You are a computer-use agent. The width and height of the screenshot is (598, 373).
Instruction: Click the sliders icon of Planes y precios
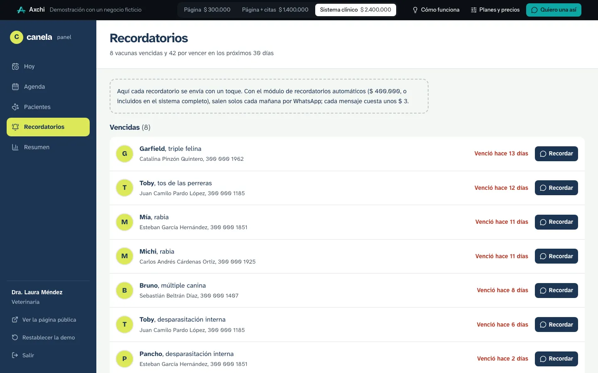[x=473, y=10]
